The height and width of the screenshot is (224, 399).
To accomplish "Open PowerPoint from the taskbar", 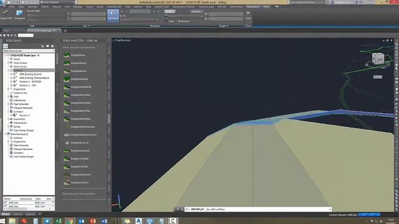I will 93,221.
